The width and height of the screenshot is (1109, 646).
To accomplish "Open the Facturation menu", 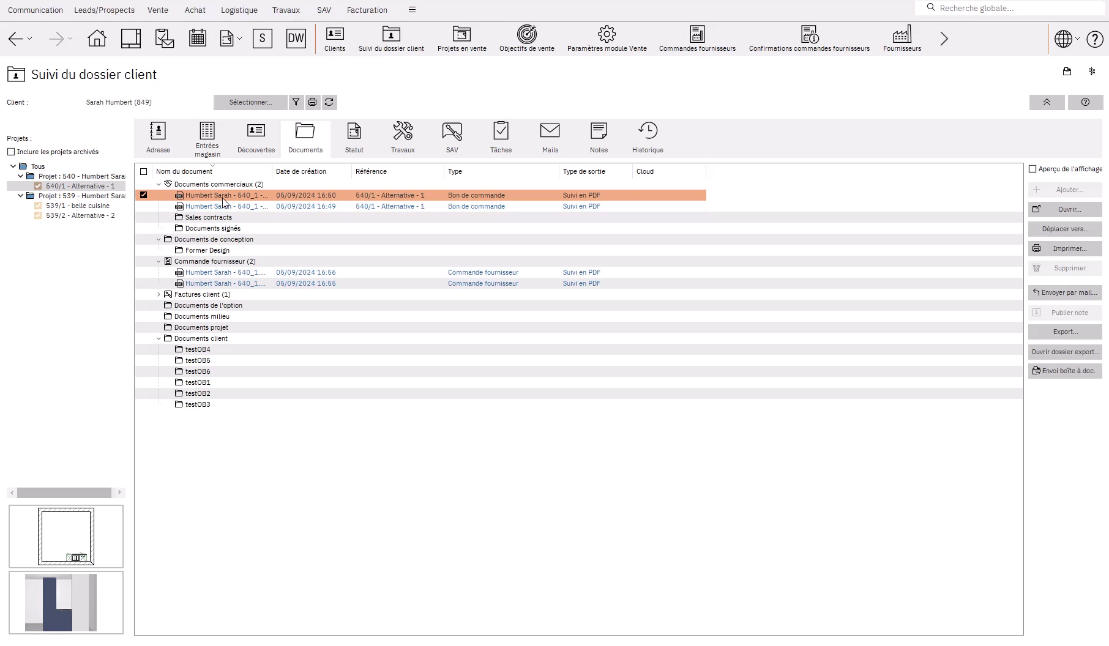I will [x=367, y=10].
